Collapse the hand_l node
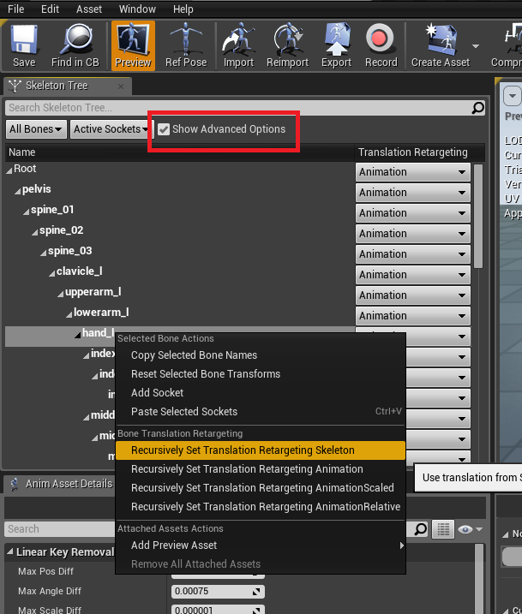The height and width of the screenshot is (614, 522). pos(78,335)
